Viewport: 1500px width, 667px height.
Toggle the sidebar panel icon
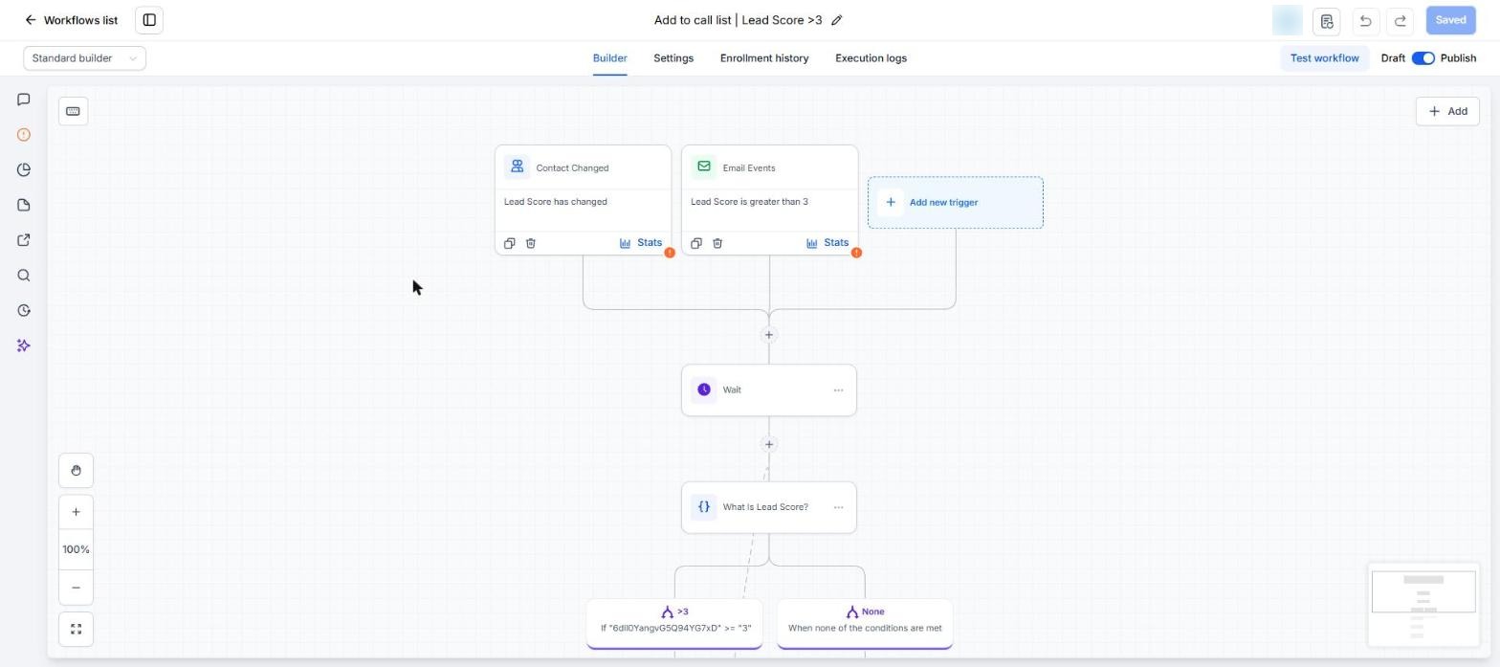coord(149,20)
